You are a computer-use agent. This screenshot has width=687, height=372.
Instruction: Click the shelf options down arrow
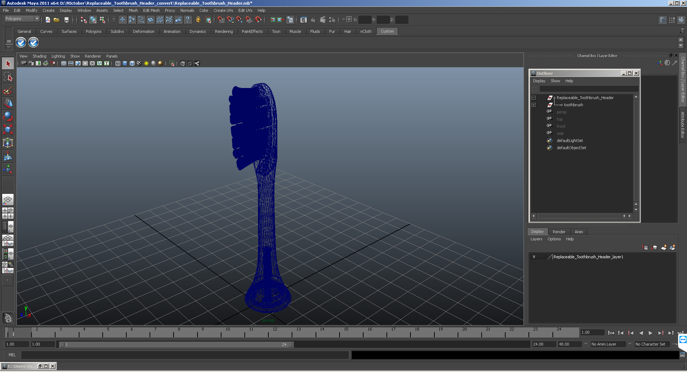[9, 47]
